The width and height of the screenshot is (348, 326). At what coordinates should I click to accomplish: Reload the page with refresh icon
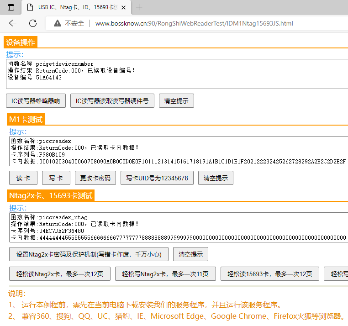(33, 23)
